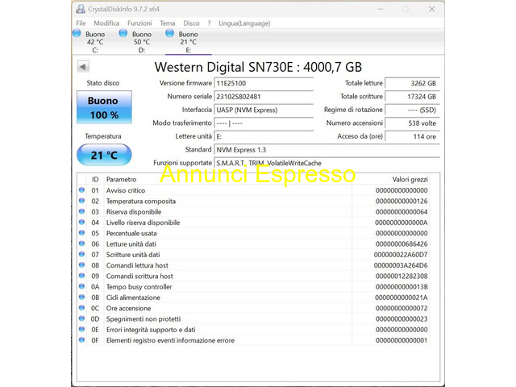Click status dot for Avviso critico row
This screenshot has width=516, height=387.
(x=81, y=190)
